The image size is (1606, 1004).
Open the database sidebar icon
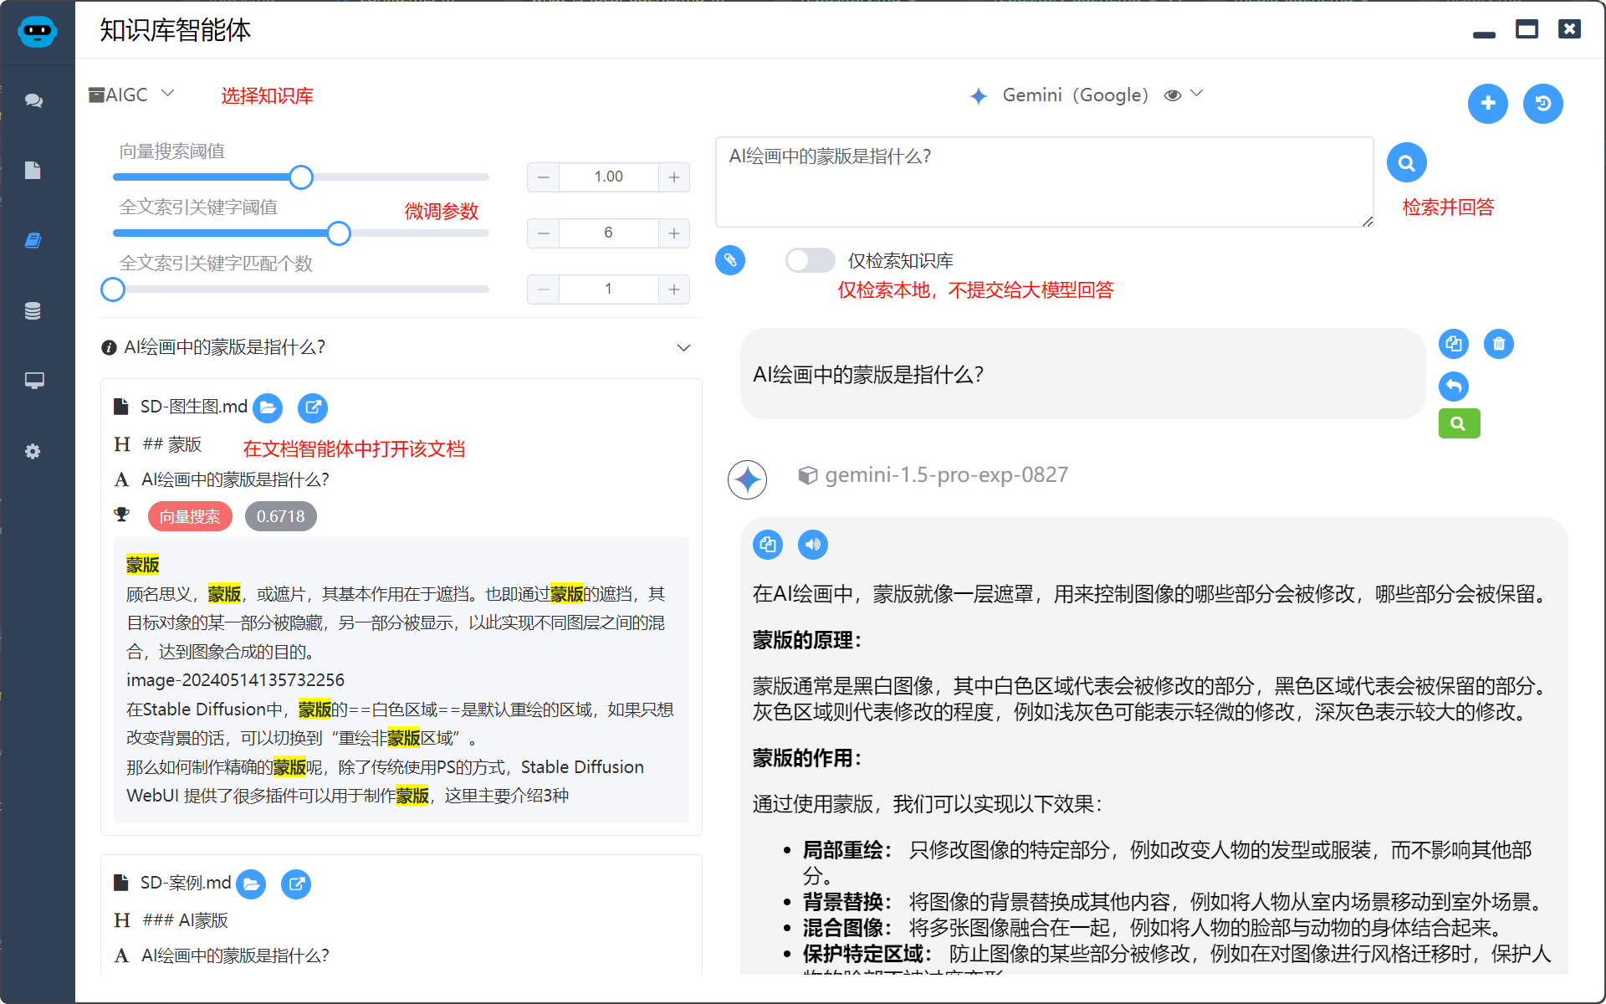tap(33, 310)
